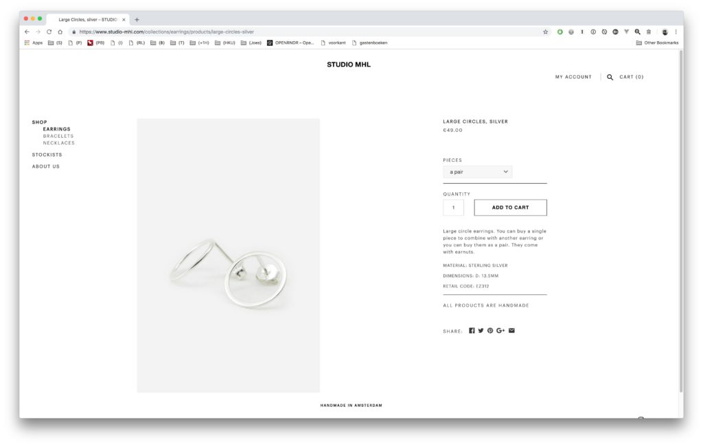Bookmark page with star icon in address bar

545,32
